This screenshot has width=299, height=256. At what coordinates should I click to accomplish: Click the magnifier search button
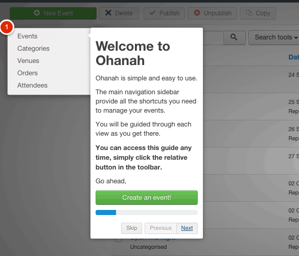[234, 38]
